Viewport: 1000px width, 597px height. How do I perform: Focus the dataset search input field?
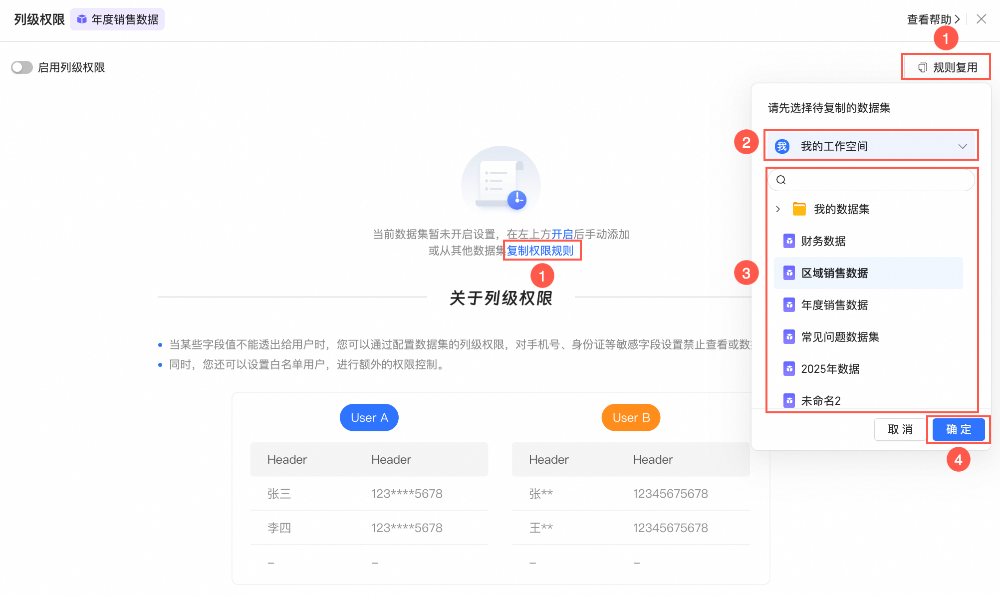(878, 180)
